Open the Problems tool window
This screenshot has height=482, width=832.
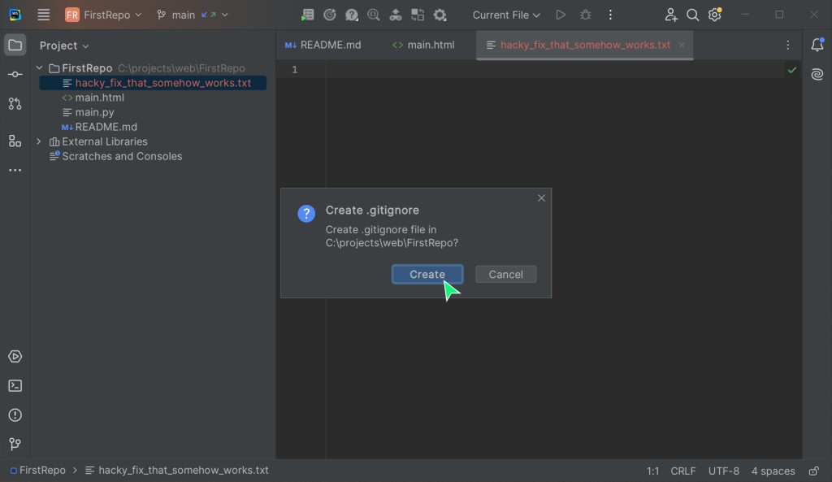(15, 415)
